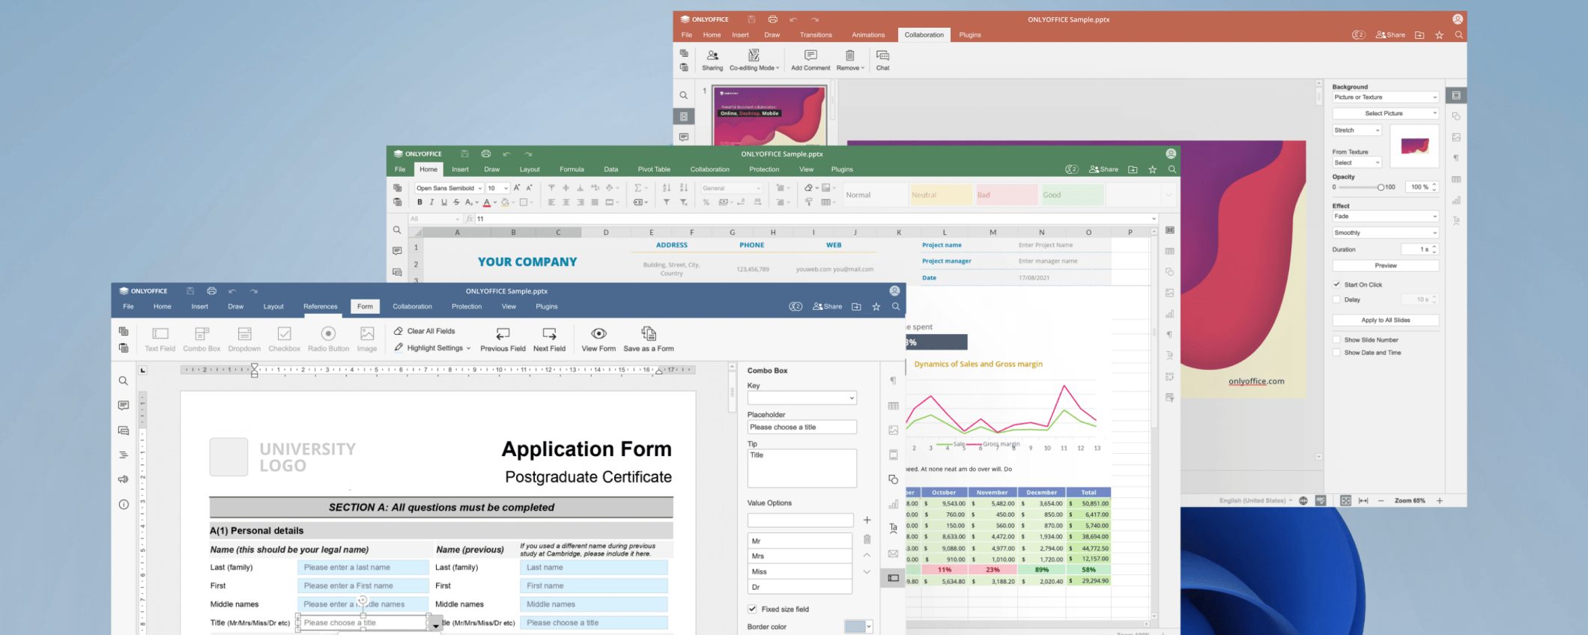1588x635 pixels.
Task: Select 'Mrs' in Value Options list
Action: 799,556
